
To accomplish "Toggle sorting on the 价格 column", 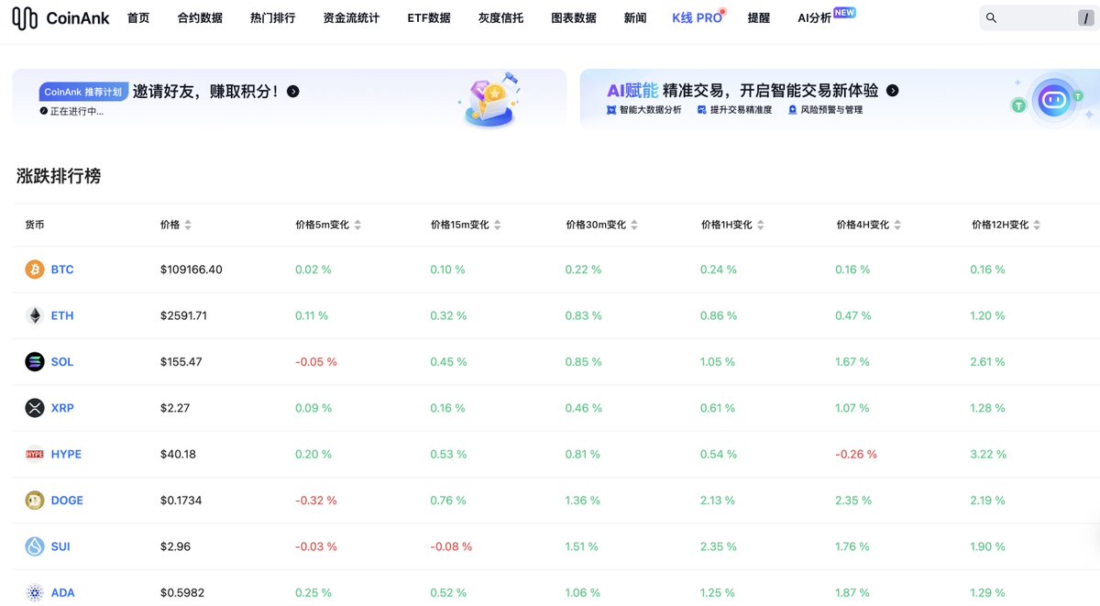I will pyautogui.click(x=189, y=223).
